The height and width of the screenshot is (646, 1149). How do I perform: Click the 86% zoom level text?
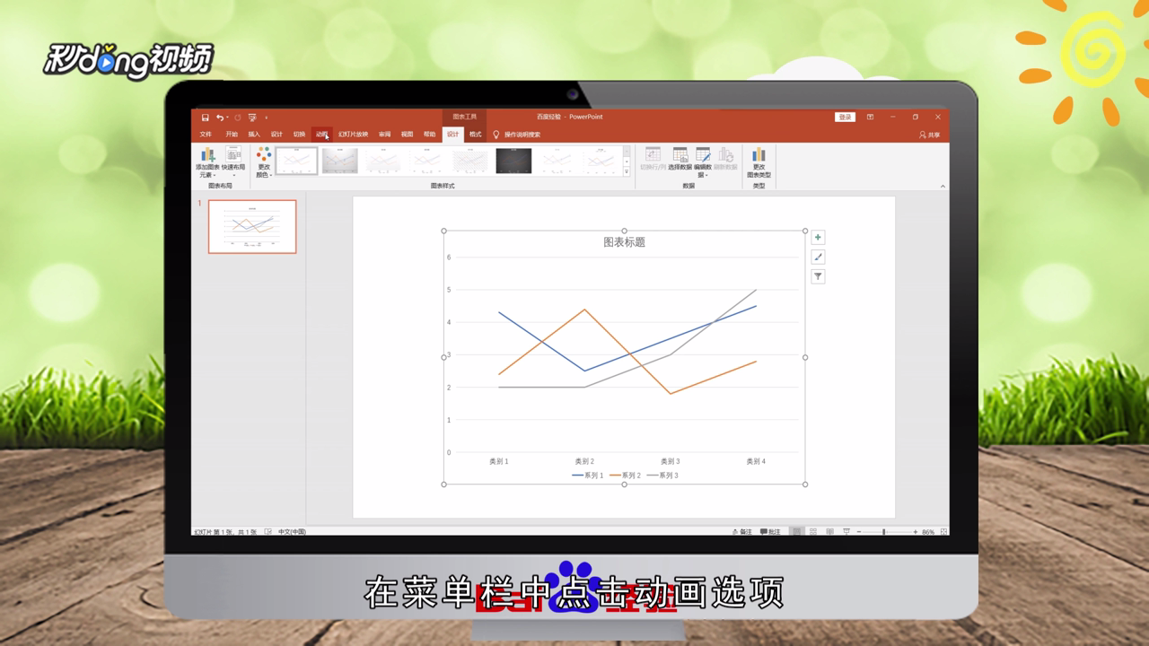[x=928, y=532]
